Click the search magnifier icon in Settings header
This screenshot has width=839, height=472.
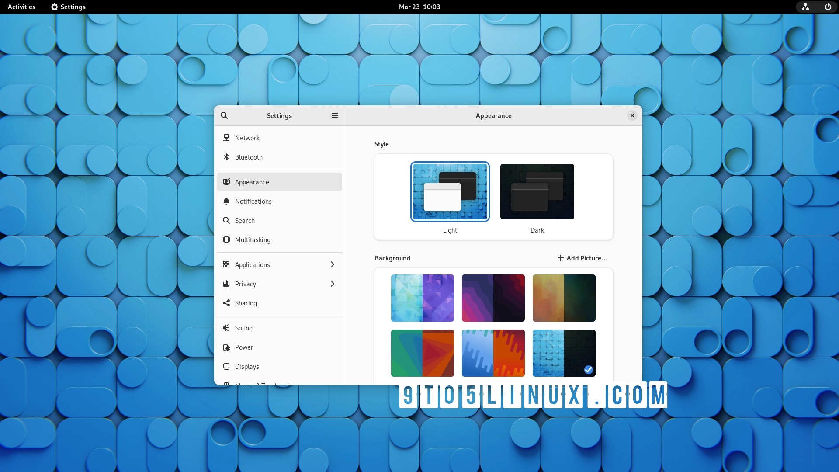click(x=224, y=115)
